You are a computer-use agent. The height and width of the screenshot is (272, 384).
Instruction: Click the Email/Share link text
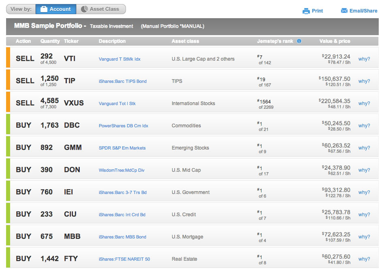363,11
